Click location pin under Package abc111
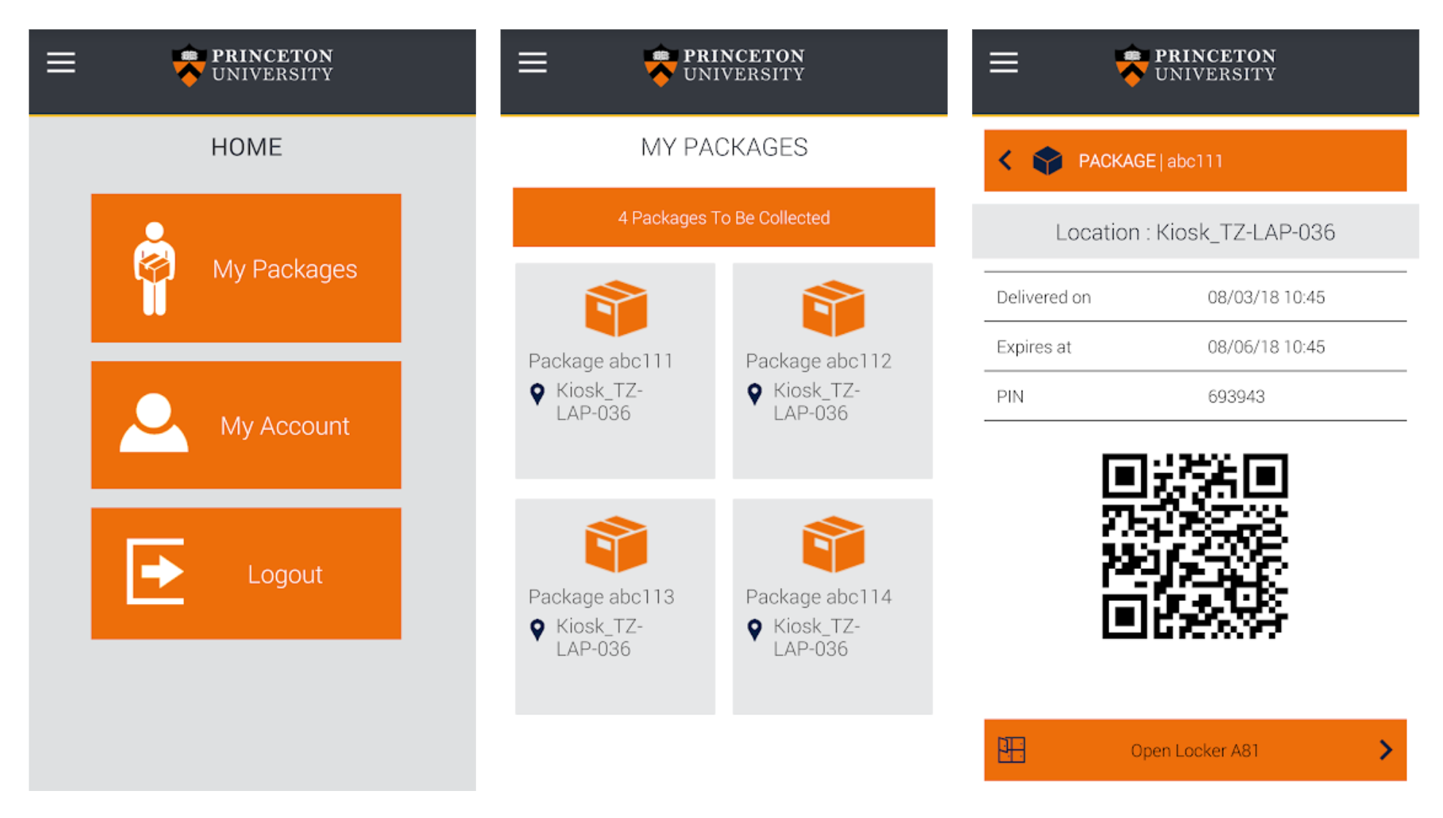The image size is (1443, 818). click(x=537, y=394)
